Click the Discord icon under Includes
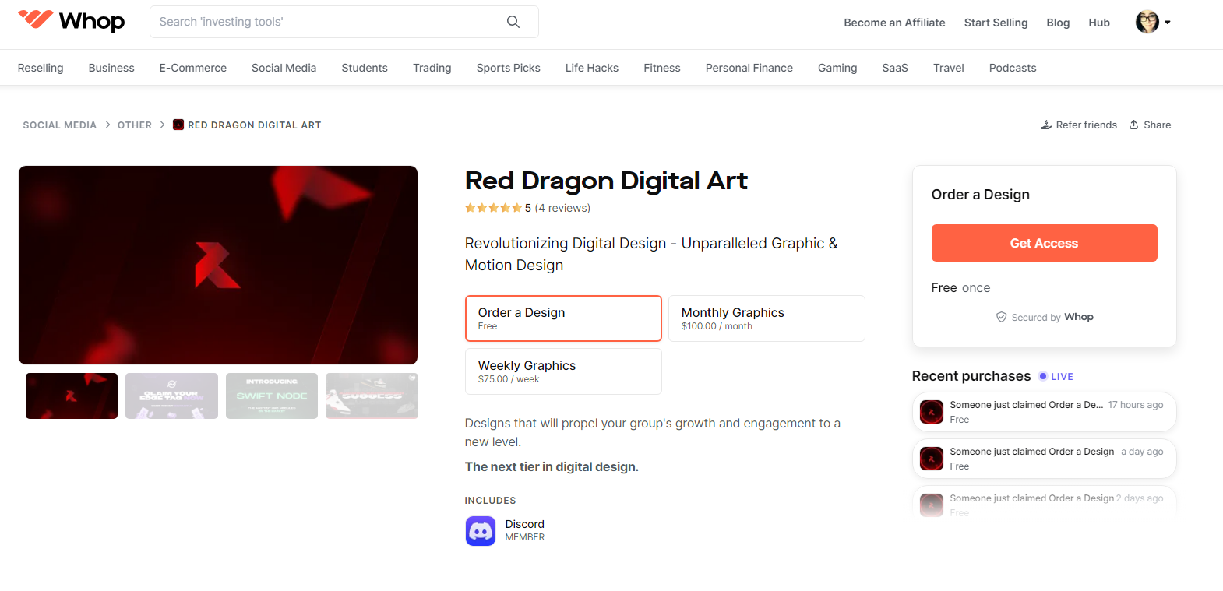 [481, 531]
